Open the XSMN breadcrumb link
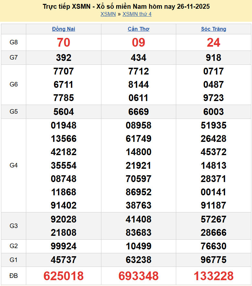This screenshot has width=252, height=286. click(x=108, y=14)
